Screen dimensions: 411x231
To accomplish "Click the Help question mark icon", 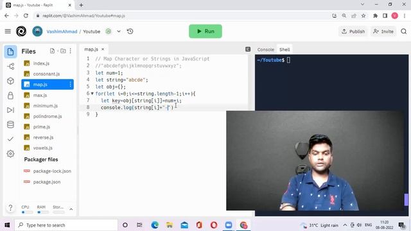I will point(10,208).
